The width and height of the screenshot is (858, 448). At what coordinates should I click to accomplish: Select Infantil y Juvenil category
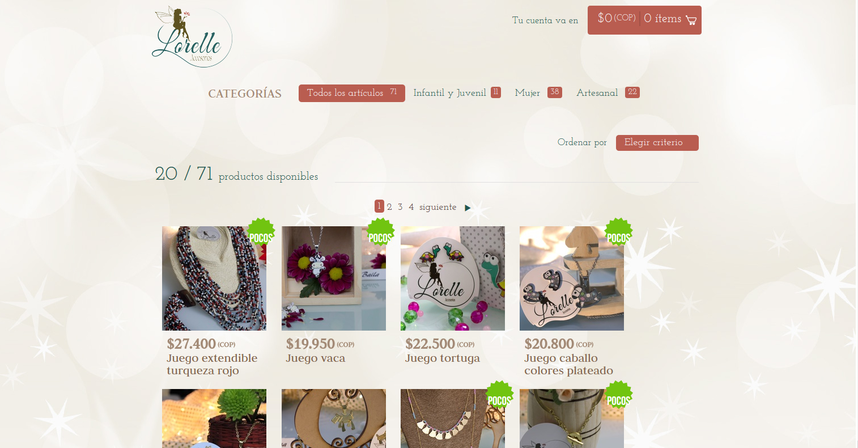(457, 93)
